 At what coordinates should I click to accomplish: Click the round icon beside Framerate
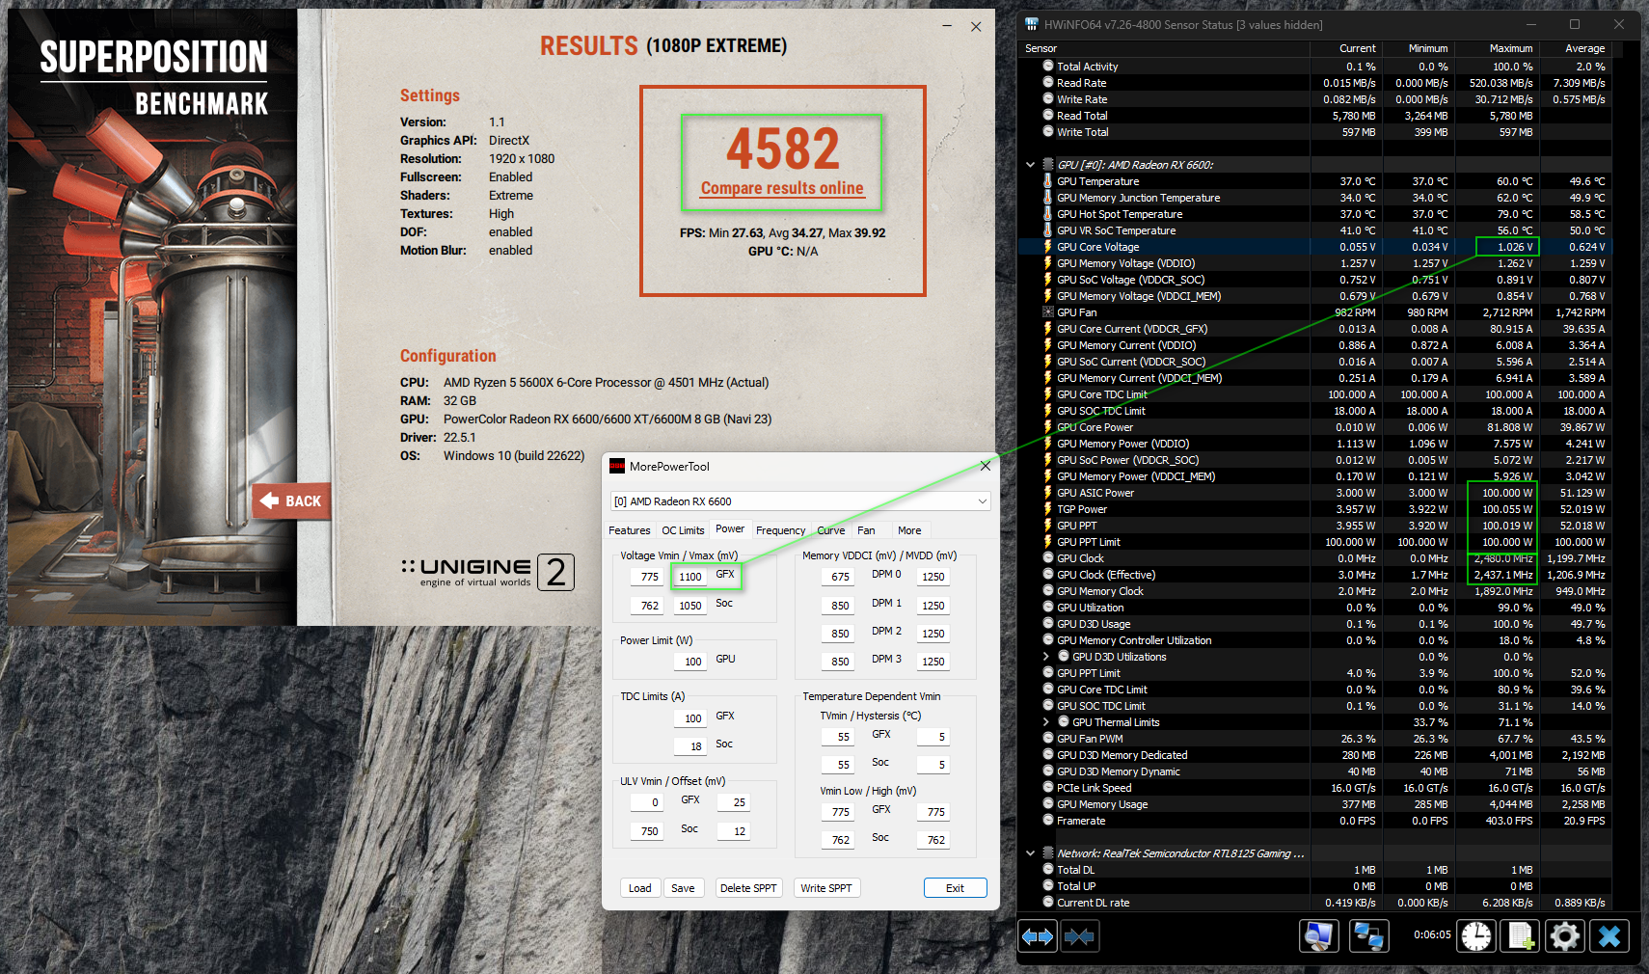[1048, 821]
